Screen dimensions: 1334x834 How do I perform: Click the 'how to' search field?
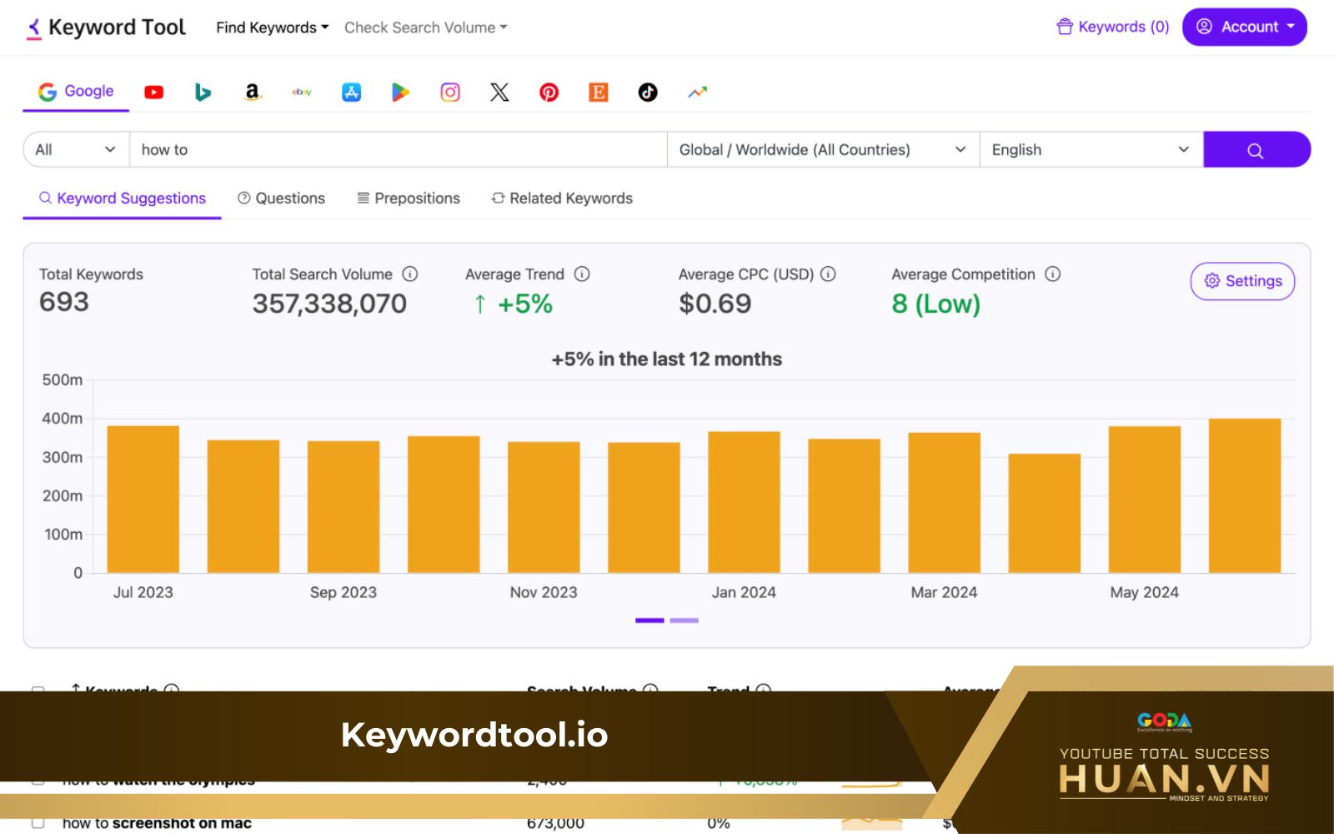click(x=399, y=150)
